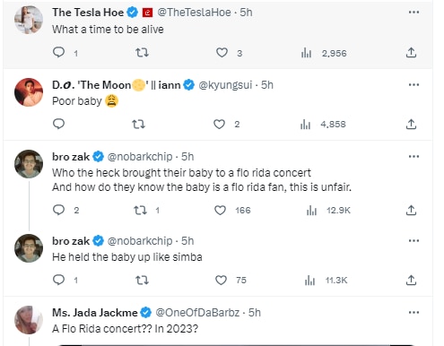
Task: Open the @OneOfDaBarbz profile handle
Action: 197,313
